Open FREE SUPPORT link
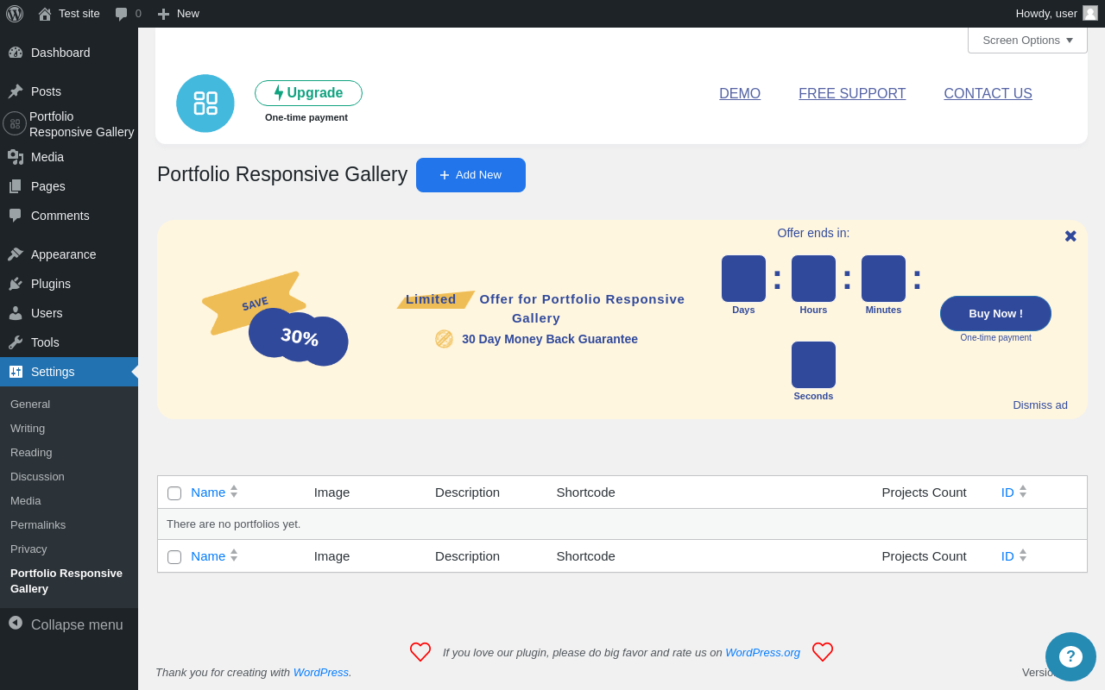The height and width of the screenshot is (690, 1105). pyautogui.click(x=852, y=93)
